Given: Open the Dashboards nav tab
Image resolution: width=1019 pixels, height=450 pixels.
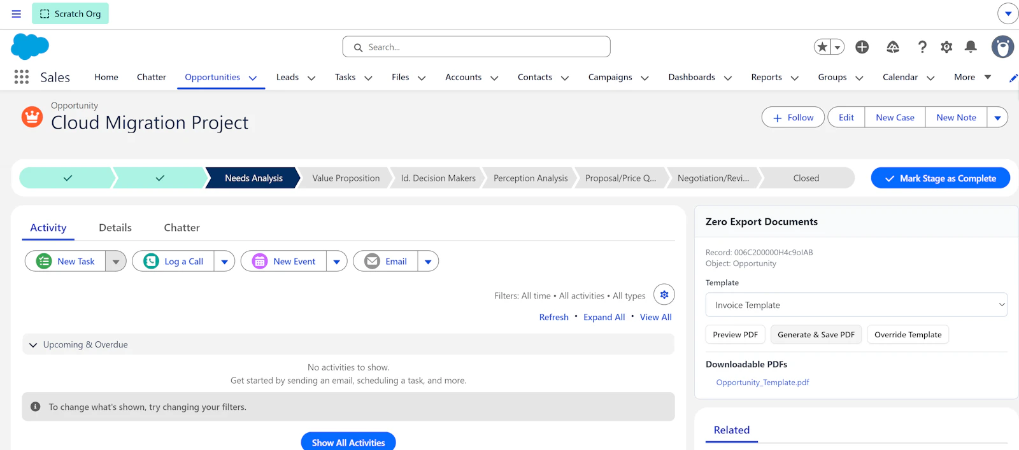Looking at the screenshot, I should pyautogui.click(x=692, y=77).
